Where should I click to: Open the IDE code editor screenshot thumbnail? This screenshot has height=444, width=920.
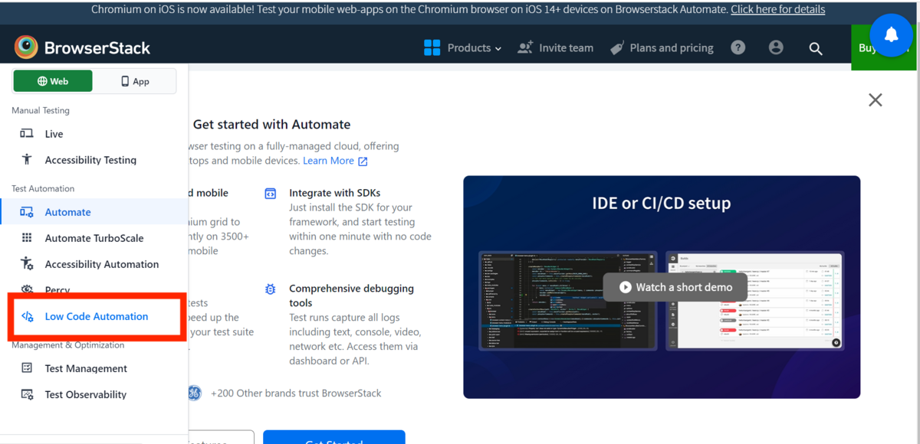coord(567,300)
